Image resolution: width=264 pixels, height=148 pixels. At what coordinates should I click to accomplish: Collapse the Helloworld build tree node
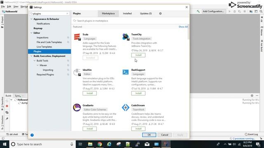point(11,99)
